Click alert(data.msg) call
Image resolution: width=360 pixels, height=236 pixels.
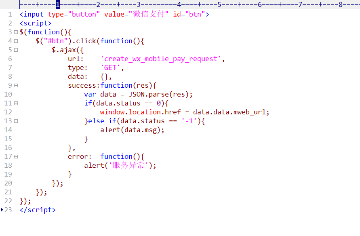click(131, 130)
